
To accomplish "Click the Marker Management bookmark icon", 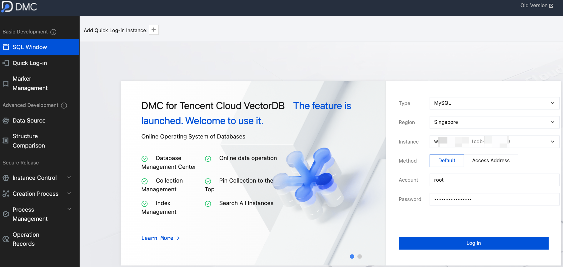I will pyautogui.click(x=6, y=83).
